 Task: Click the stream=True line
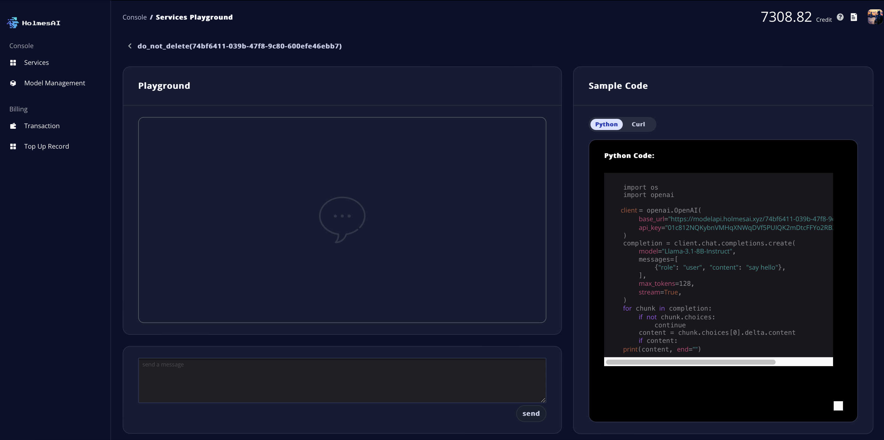(659, 292)
